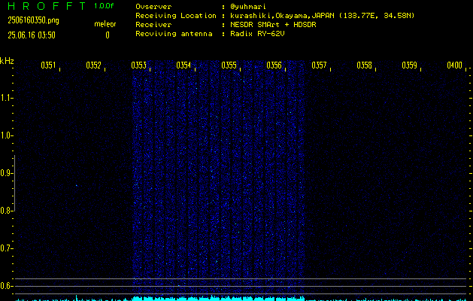Click the Receiving Location label

click(x=176, y=16)
